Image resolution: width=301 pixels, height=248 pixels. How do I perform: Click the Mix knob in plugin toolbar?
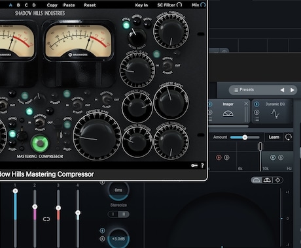point(203,5)
